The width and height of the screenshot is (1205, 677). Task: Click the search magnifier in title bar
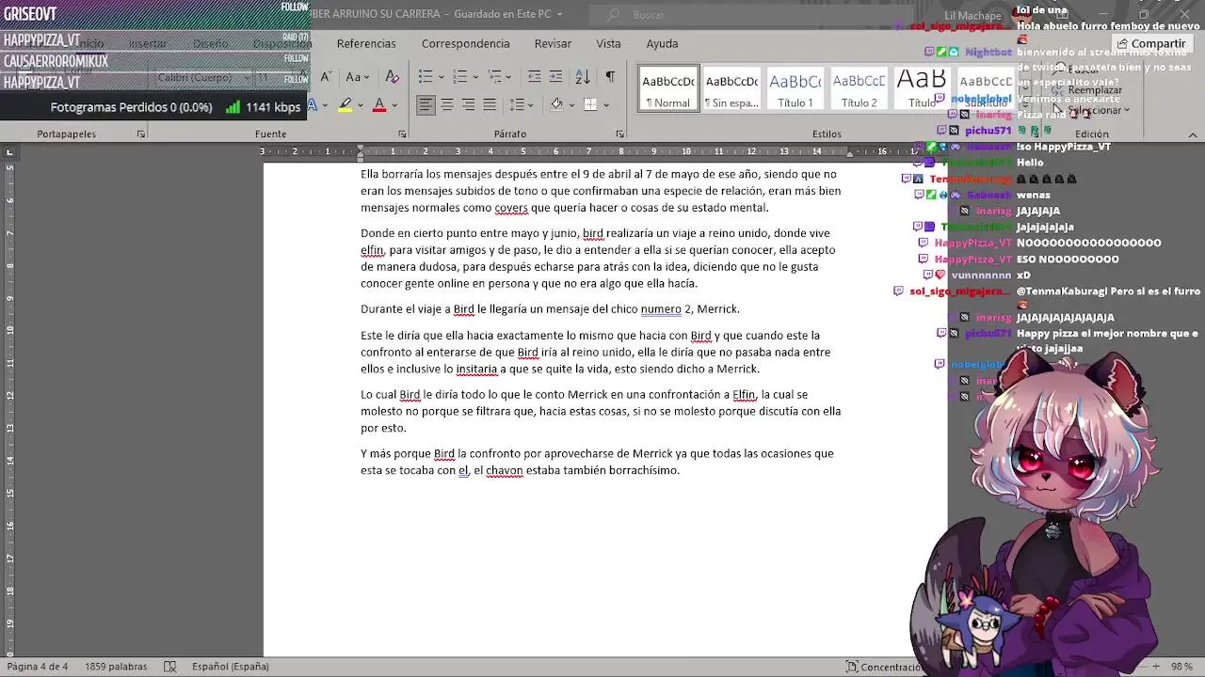click(x=614, y=14)
